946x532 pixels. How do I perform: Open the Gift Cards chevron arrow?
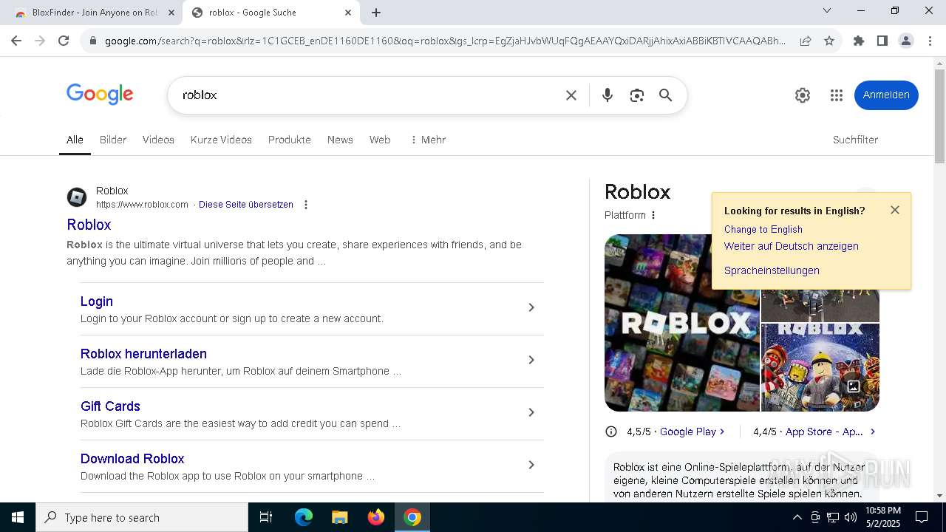point(531,412)
